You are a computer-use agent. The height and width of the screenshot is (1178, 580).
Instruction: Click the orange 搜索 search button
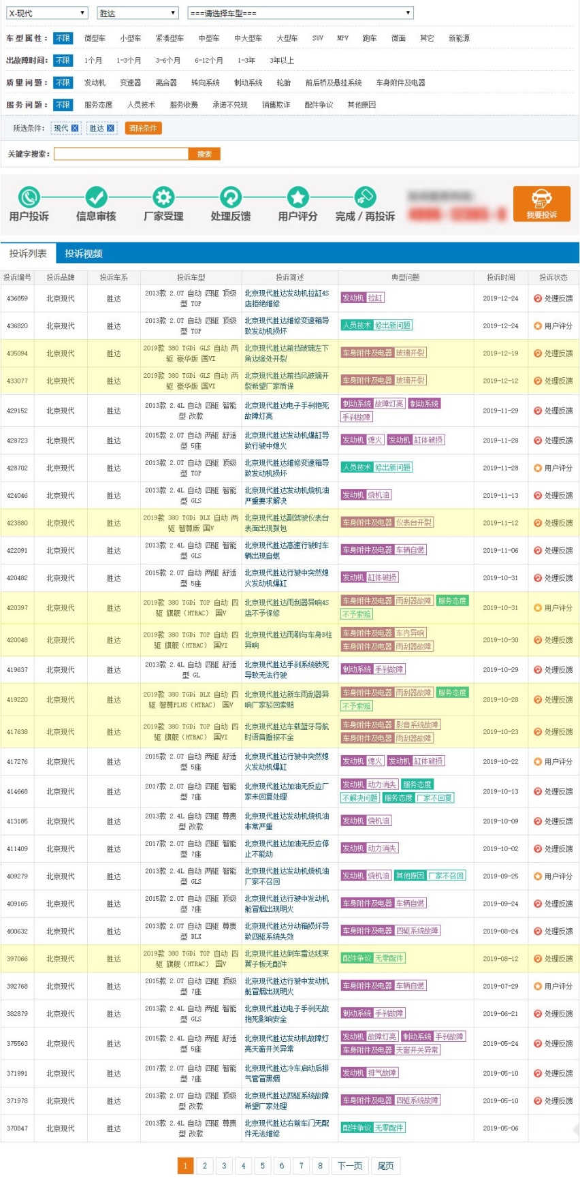[204, 154]
